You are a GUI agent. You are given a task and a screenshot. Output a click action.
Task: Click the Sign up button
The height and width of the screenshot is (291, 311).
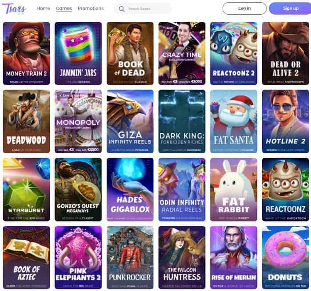[x=291, y=8]
